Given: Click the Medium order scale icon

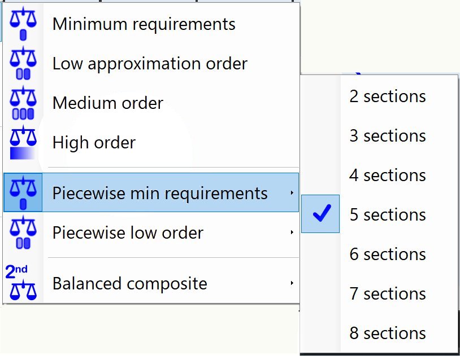Looking at the screenshot, I should pos(23,103).
